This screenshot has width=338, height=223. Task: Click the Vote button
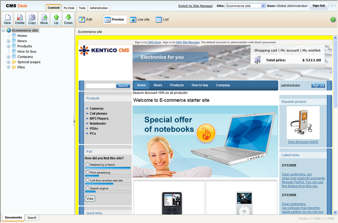90,198
